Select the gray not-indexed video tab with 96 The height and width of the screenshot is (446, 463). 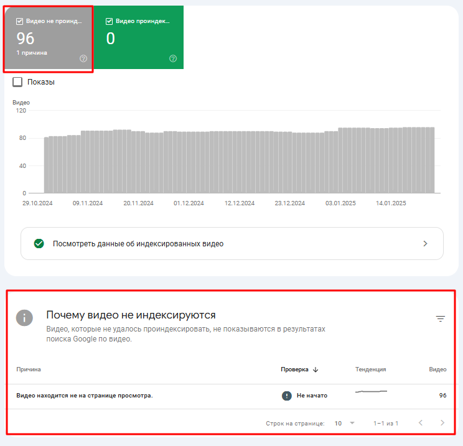49,39
